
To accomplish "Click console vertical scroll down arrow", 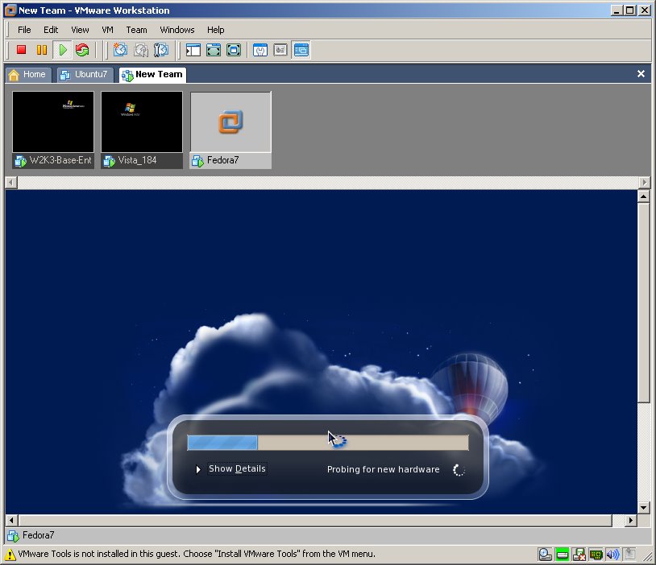I will (643, 508).
